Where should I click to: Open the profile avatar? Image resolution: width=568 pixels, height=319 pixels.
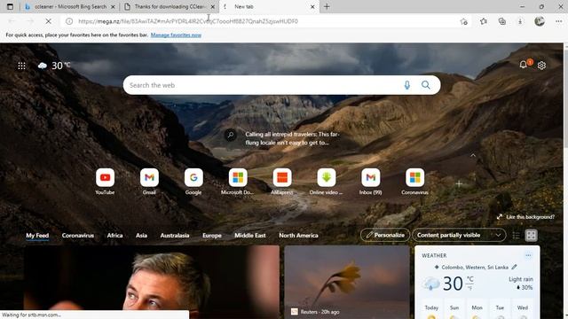540,21
